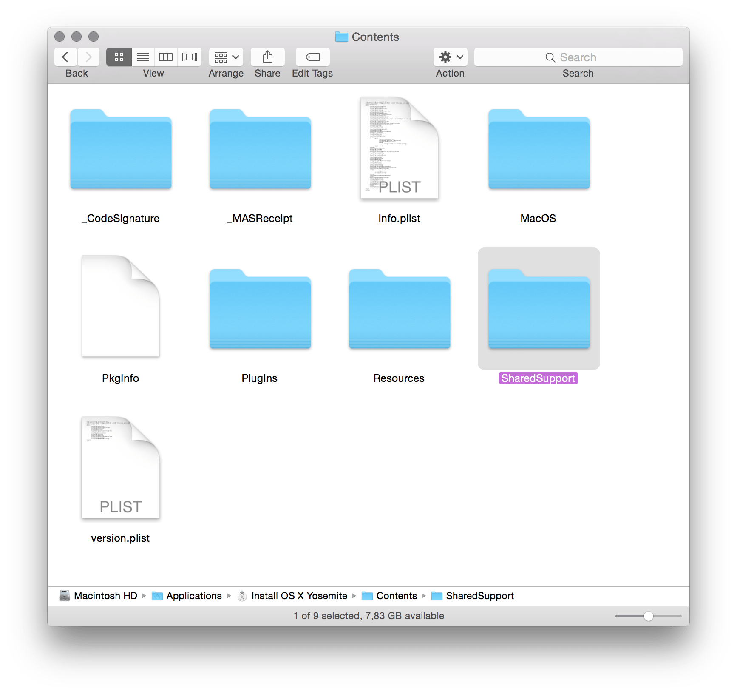Viewport: 737px width, 694px height.
Task: Switch to column view
Action: click(x=166, y=57)
